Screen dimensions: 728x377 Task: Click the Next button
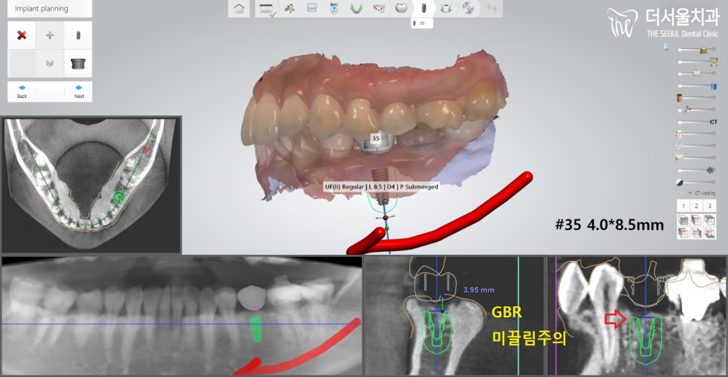coord(78,92)
